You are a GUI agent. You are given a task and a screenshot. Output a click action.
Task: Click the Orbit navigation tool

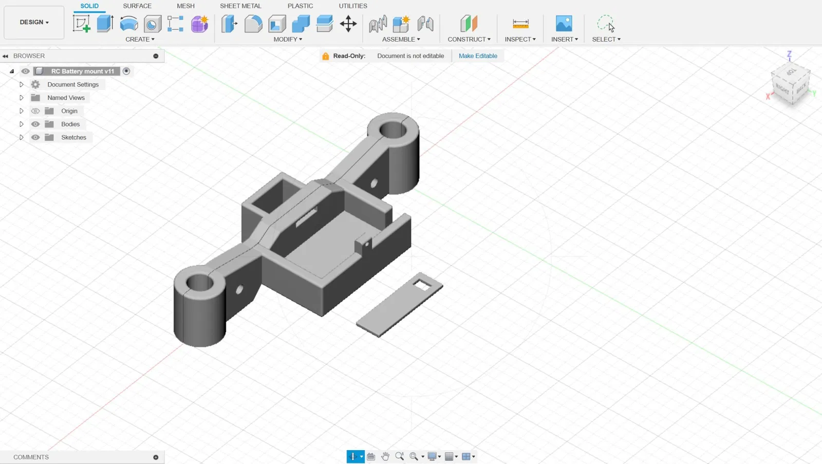pyautogui.click(x=353, y=456)
